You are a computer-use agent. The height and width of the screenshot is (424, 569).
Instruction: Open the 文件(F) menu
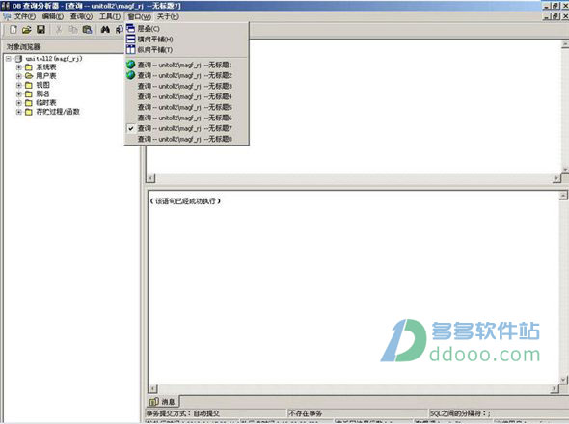25,16
